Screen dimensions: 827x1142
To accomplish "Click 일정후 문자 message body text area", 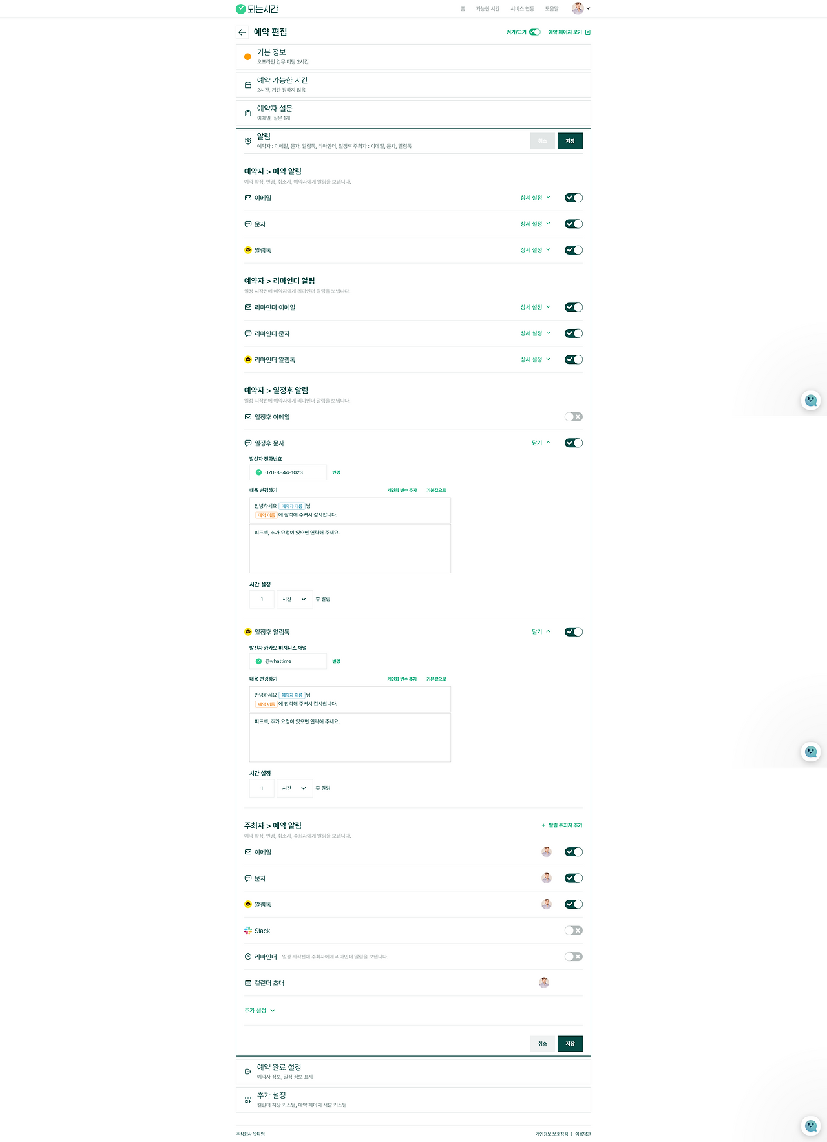I will pyautogui.click(x=350, y=549).
